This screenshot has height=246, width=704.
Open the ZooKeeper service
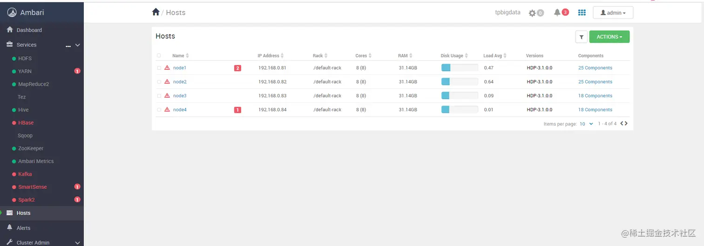click(x=31, y=148)
